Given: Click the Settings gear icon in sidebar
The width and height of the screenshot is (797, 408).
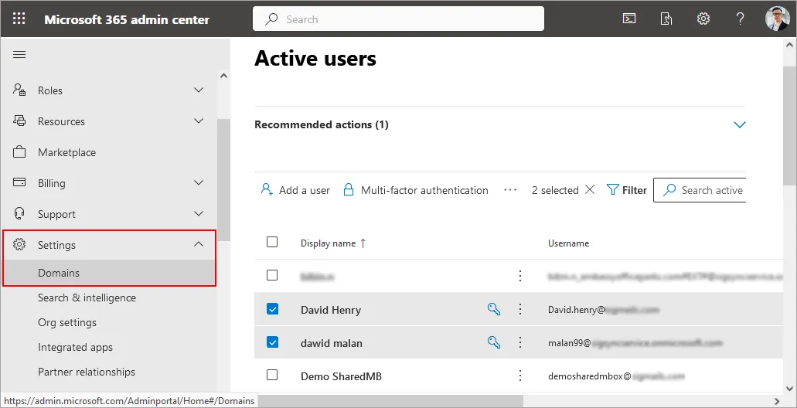Looking at the screenshot, I should click(x=19, y=244).
